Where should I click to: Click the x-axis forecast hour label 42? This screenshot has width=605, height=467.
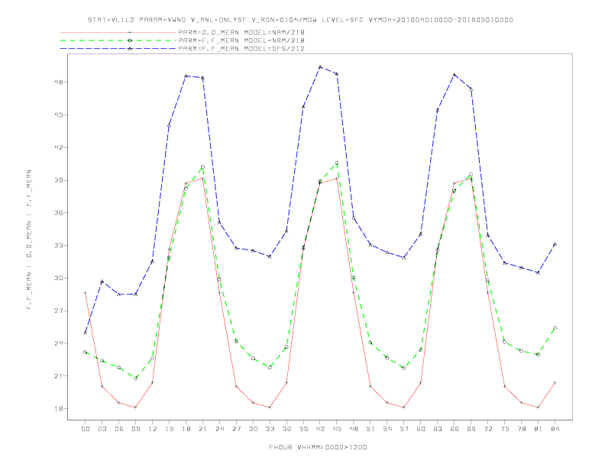point(320,429)
